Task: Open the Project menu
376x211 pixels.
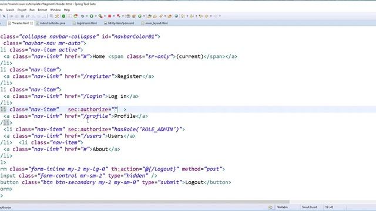Action: coord(22,10)
